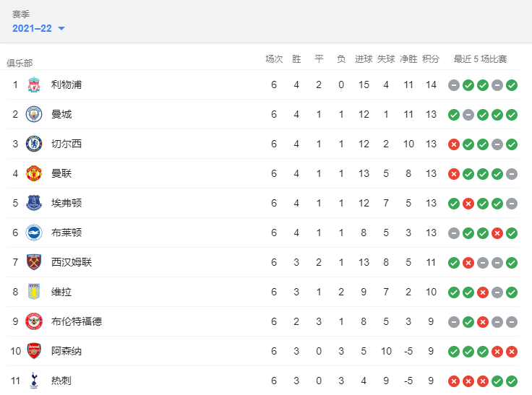This screenshot has width=532, height=395.
Task: Click the dropdown arrow beside 2021–22
Action: pyautogui.click(x=61, y=28)
